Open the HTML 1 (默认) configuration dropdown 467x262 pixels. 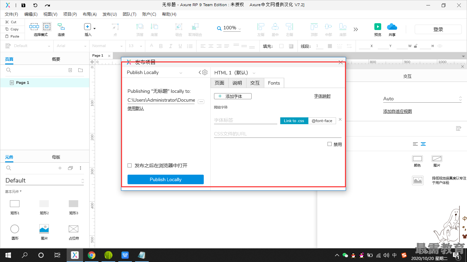(235, 73)
